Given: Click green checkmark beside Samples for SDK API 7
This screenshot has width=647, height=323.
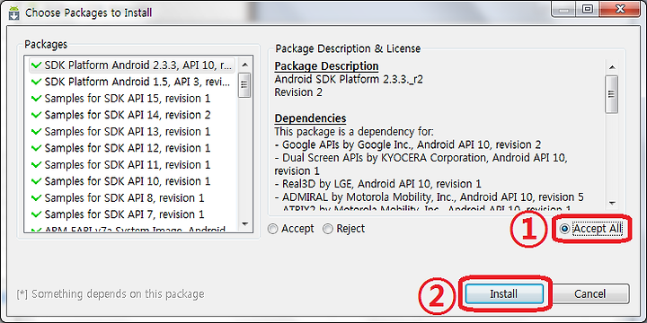Looking at the screenshot, I should [x=36, y=214].
